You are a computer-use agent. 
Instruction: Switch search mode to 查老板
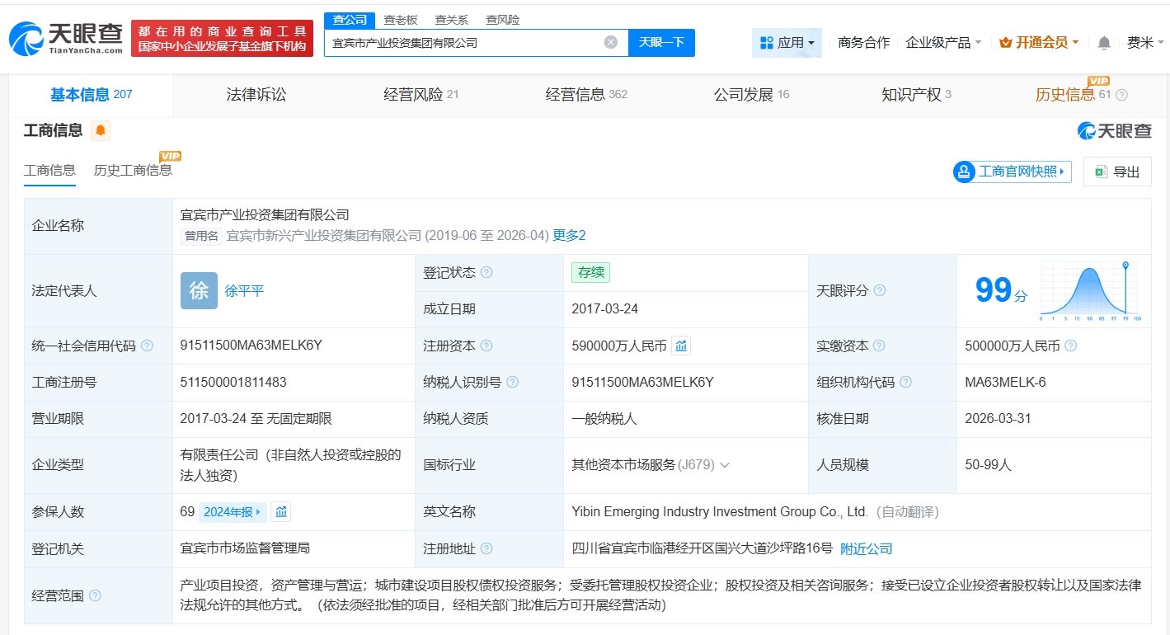pyautogui.click(x=401, y=20)
